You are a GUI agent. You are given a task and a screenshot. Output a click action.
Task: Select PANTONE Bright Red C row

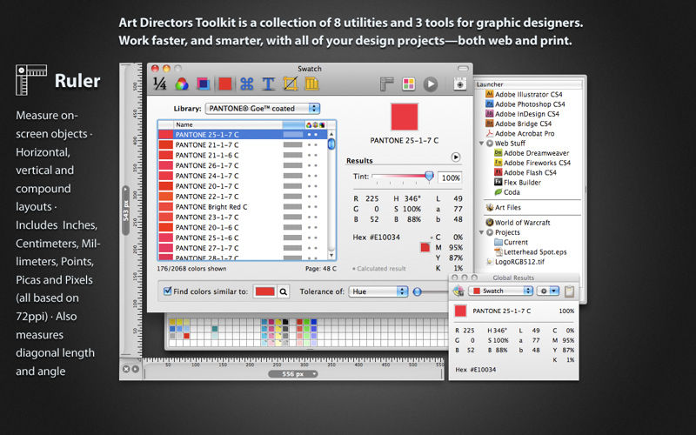243,207
